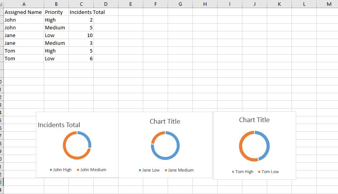Click 'Jane Medium' legend entry
This screenshot has height=194, width=338.
tap(179, 170)
